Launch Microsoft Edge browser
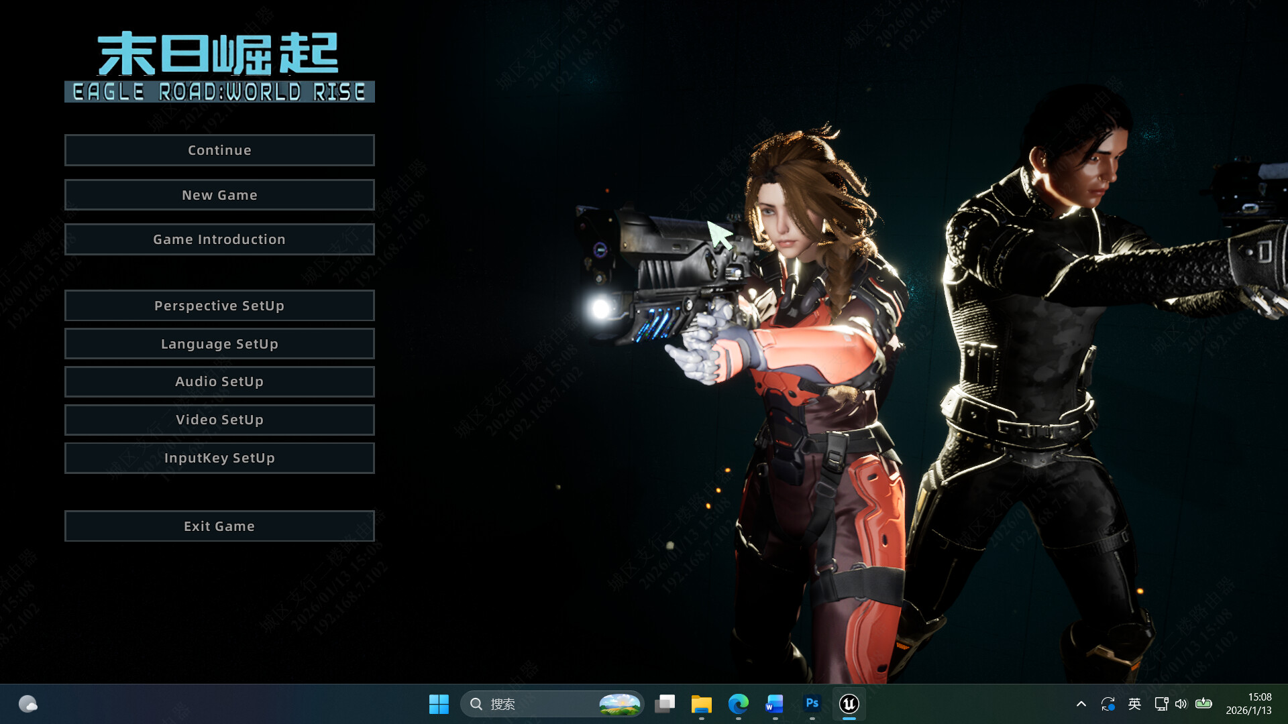 click(x=738, y=704)
